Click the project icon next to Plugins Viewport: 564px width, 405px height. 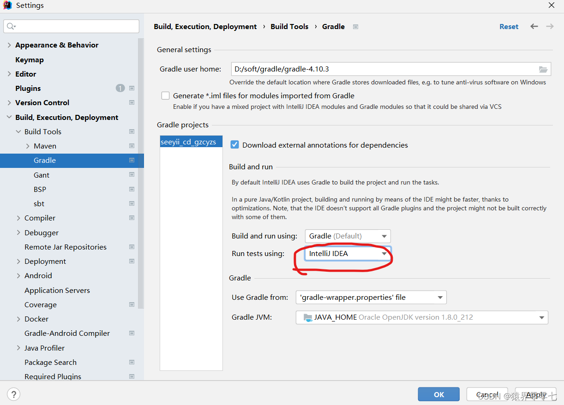pos(132,88)
